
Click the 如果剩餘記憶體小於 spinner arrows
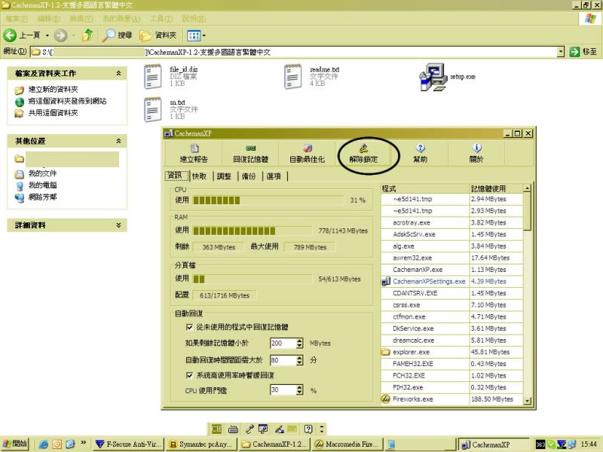(300, 344)
